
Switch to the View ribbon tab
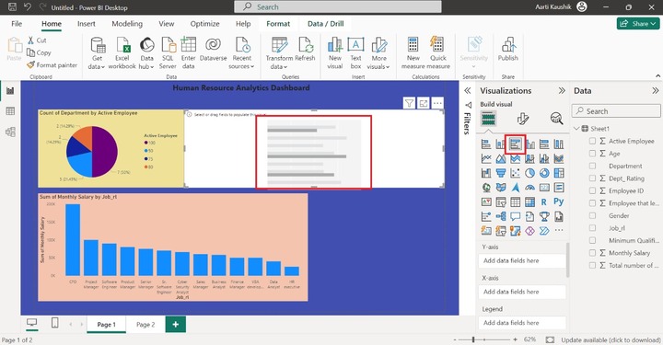pyautogui.click(x=166, y=24)
